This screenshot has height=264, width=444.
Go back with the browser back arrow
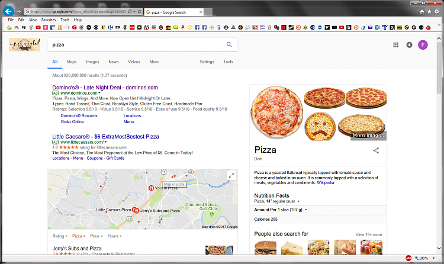[x=8, y=11]
